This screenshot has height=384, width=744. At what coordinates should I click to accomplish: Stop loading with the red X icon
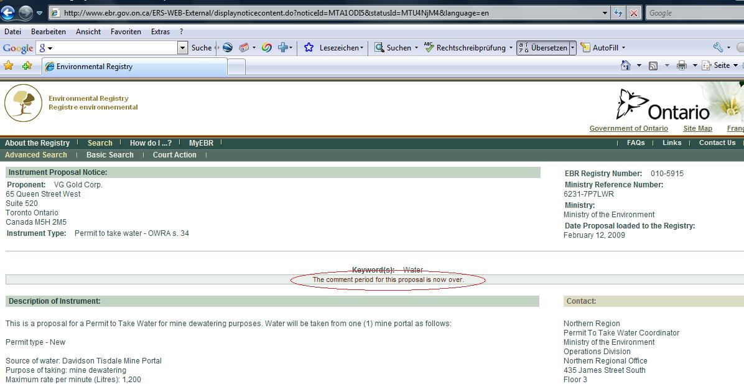pos(633,13)
